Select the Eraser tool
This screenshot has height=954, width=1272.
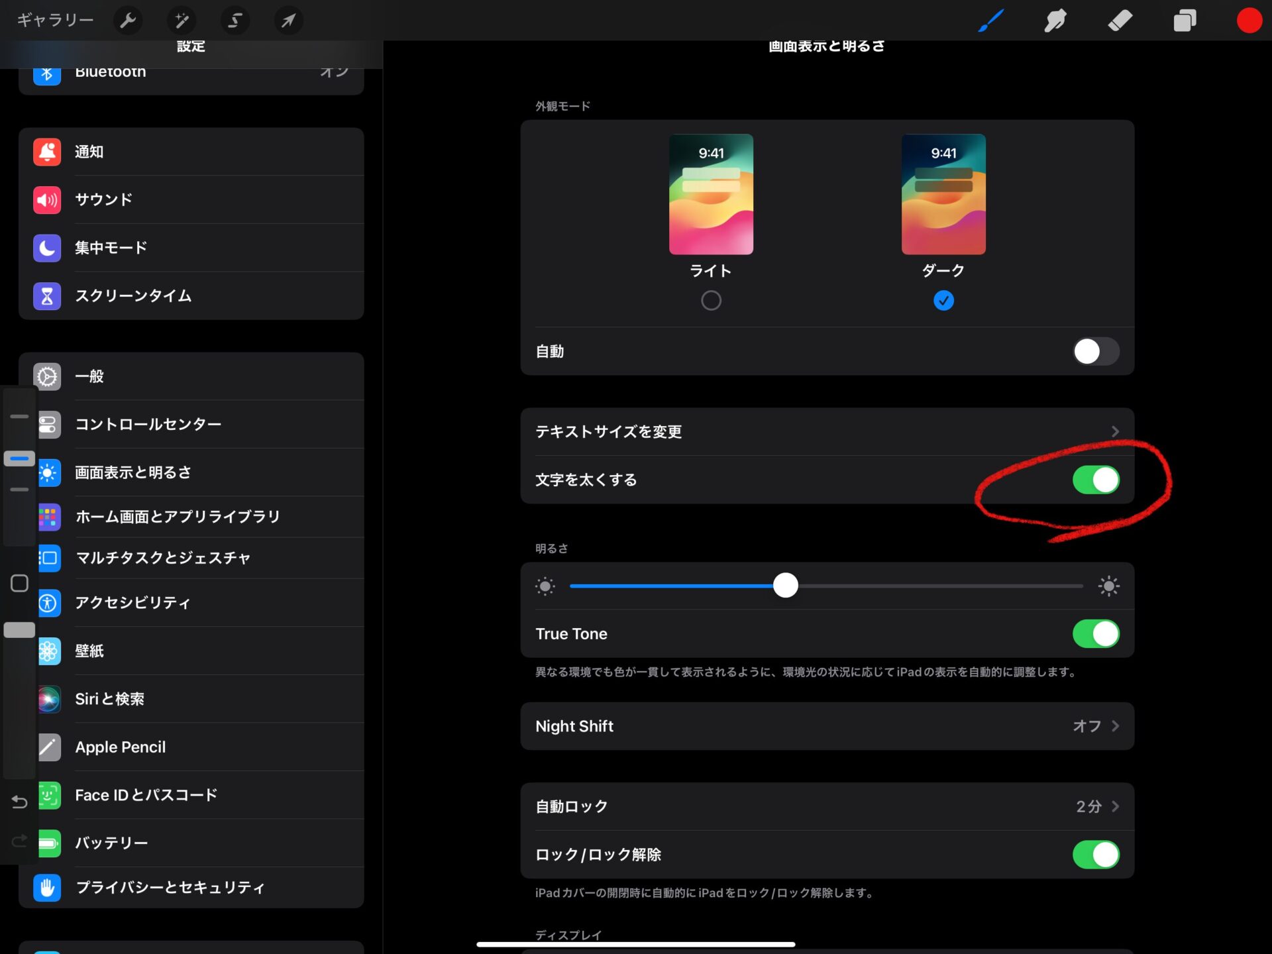(x=1120, y=21)
